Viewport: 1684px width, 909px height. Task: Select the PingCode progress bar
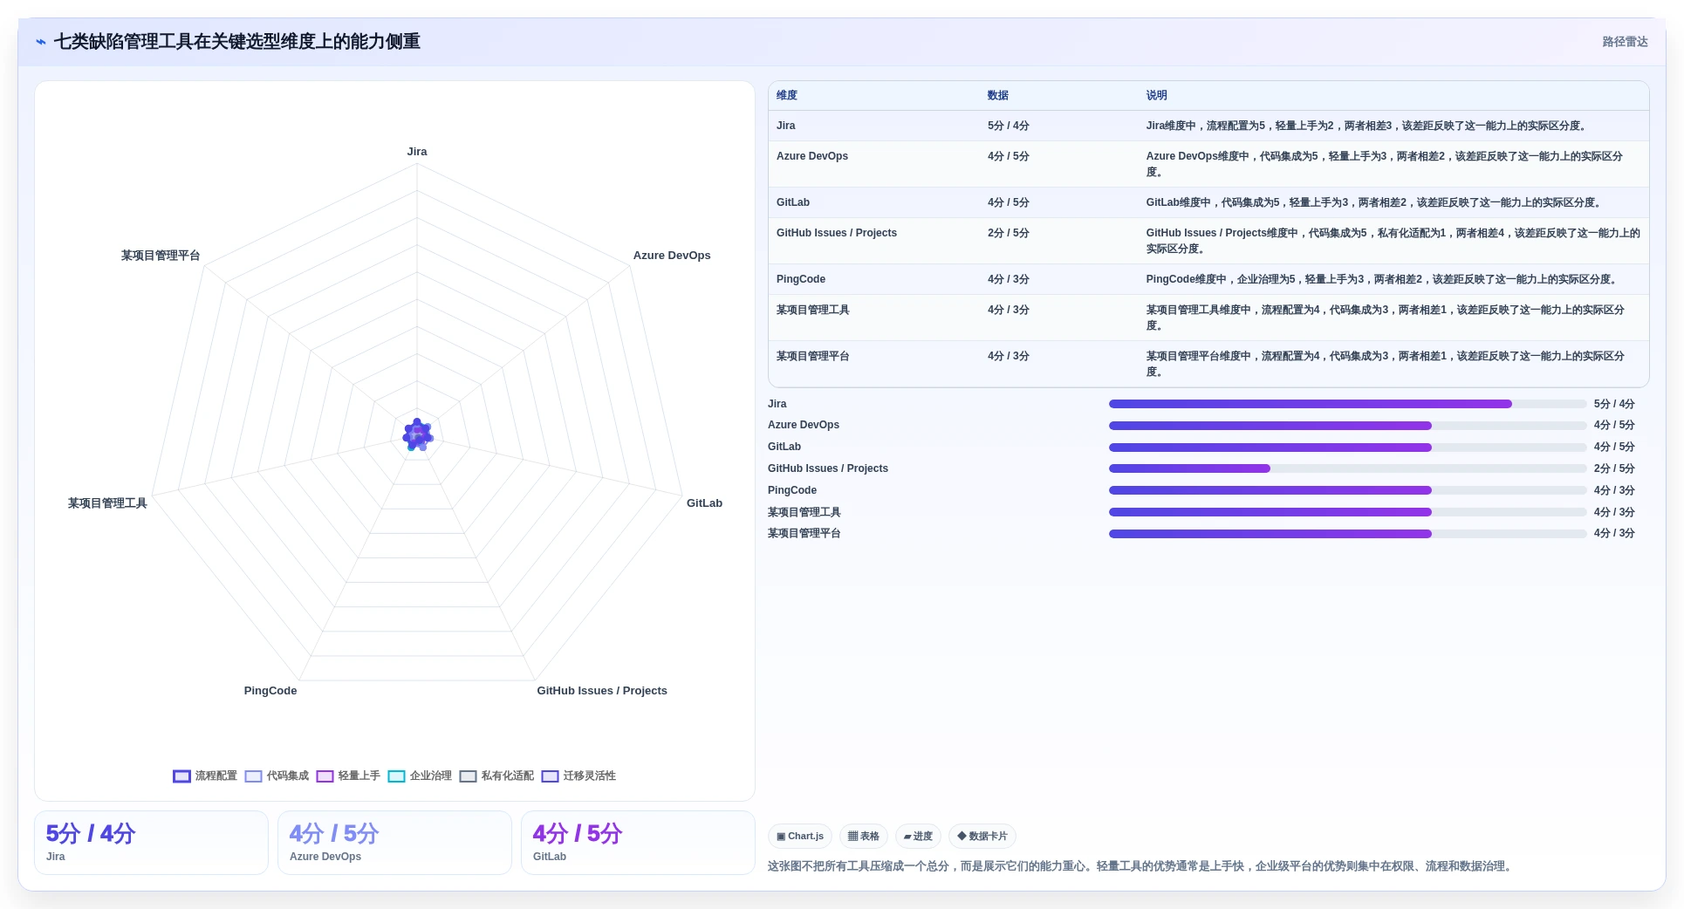[1347, 490]
